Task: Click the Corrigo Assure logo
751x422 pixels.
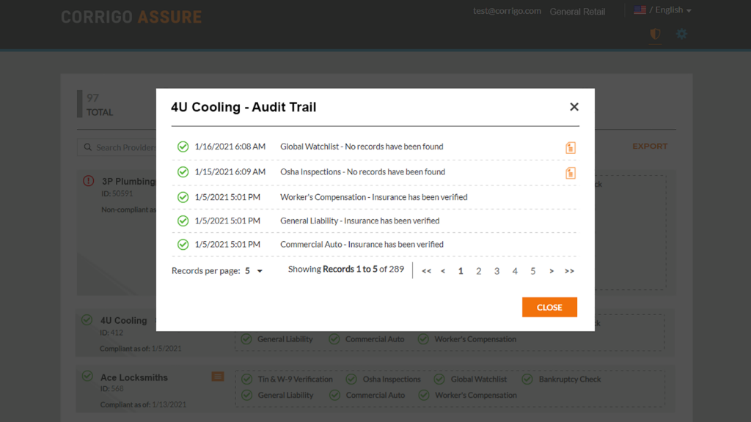Action: pyautogui.click(x=131, y=18)
